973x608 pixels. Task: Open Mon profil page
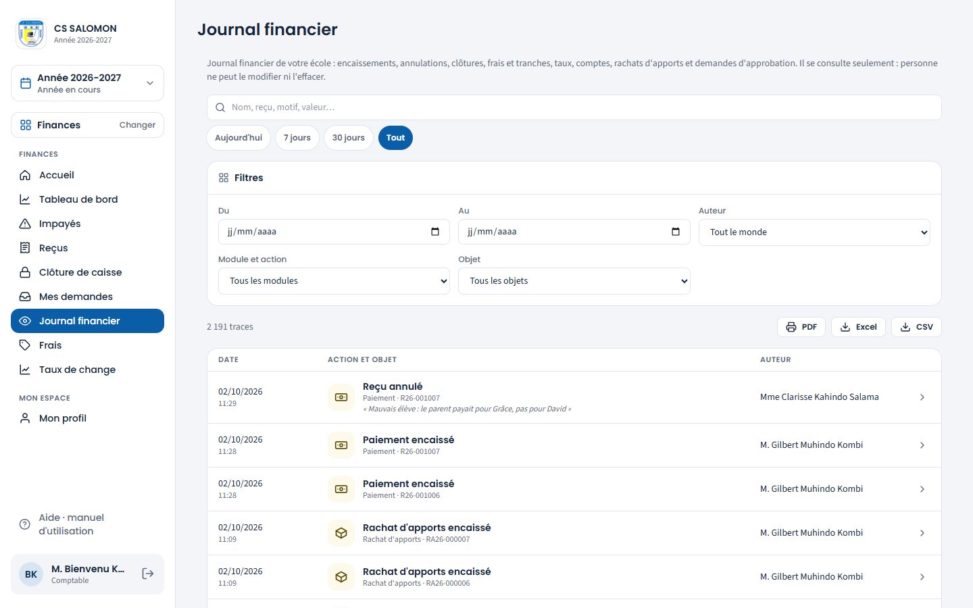coord(87,418)
